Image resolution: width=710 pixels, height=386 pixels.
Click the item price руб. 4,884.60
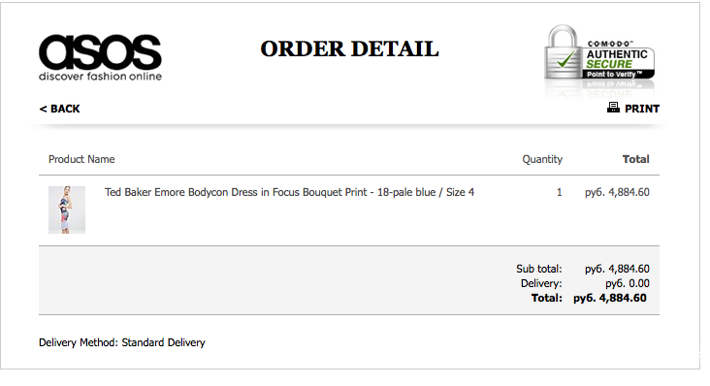click(617, 192)
